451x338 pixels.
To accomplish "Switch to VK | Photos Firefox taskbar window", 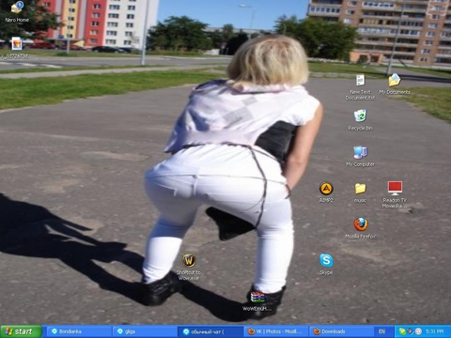I will (276, 331).
